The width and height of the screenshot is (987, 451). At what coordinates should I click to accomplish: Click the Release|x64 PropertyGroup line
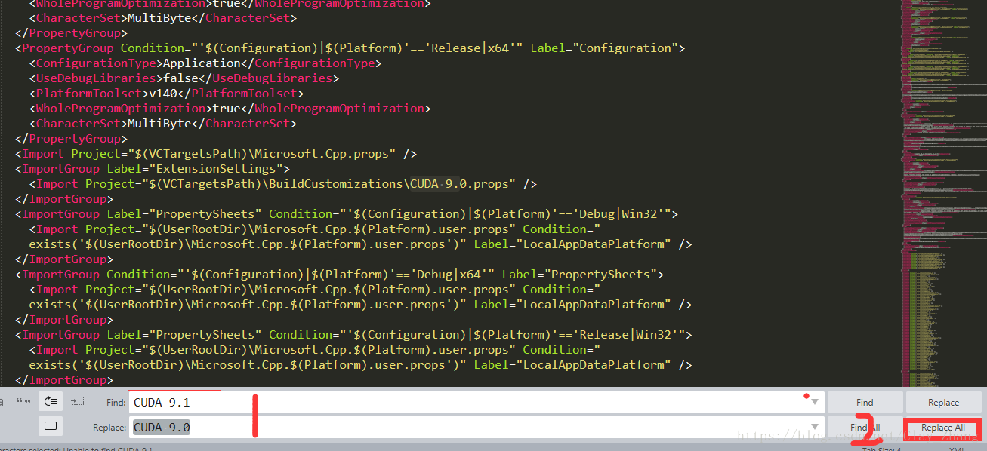350,48
